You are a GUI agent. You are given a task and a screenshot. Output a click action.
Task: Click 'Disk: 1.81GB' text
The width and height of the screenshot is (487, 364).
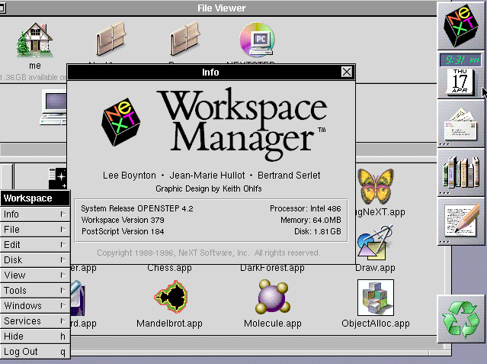tap(317, 231)
